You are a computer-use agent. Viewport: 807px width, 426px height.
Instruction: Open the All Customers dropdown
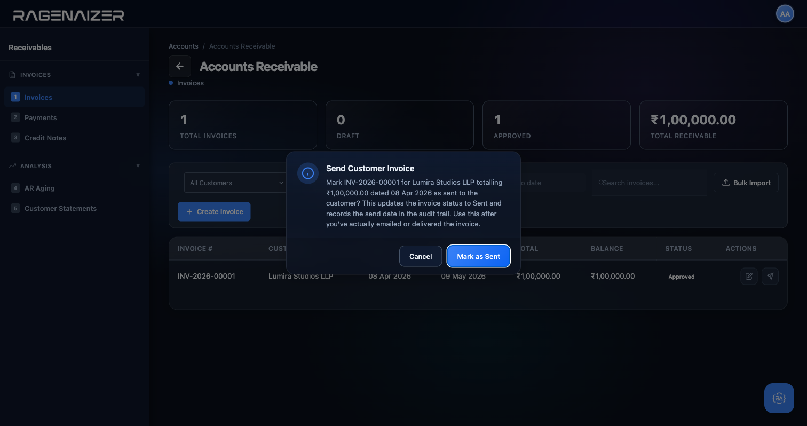[236, 183]
